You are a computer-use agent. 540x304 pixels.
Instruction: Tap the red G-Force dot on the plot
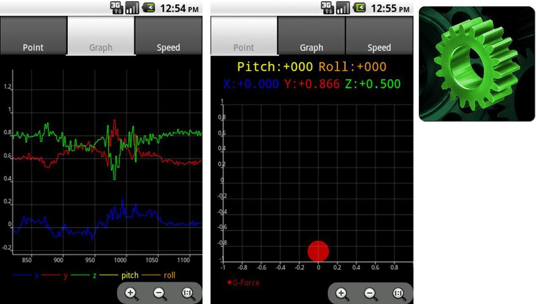(x=318, y=251)
